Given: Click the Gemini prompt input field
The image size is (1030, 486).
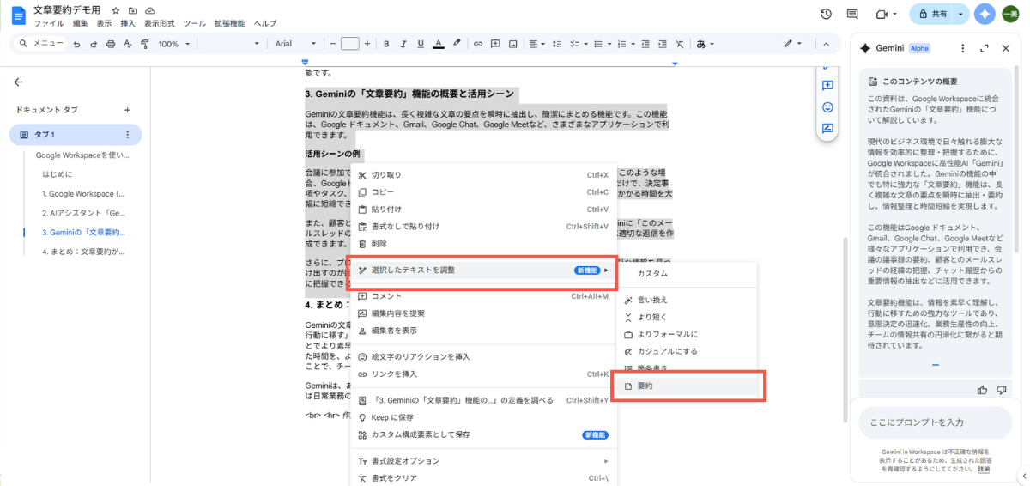Looking at the screenshot, I should point(936,422).
